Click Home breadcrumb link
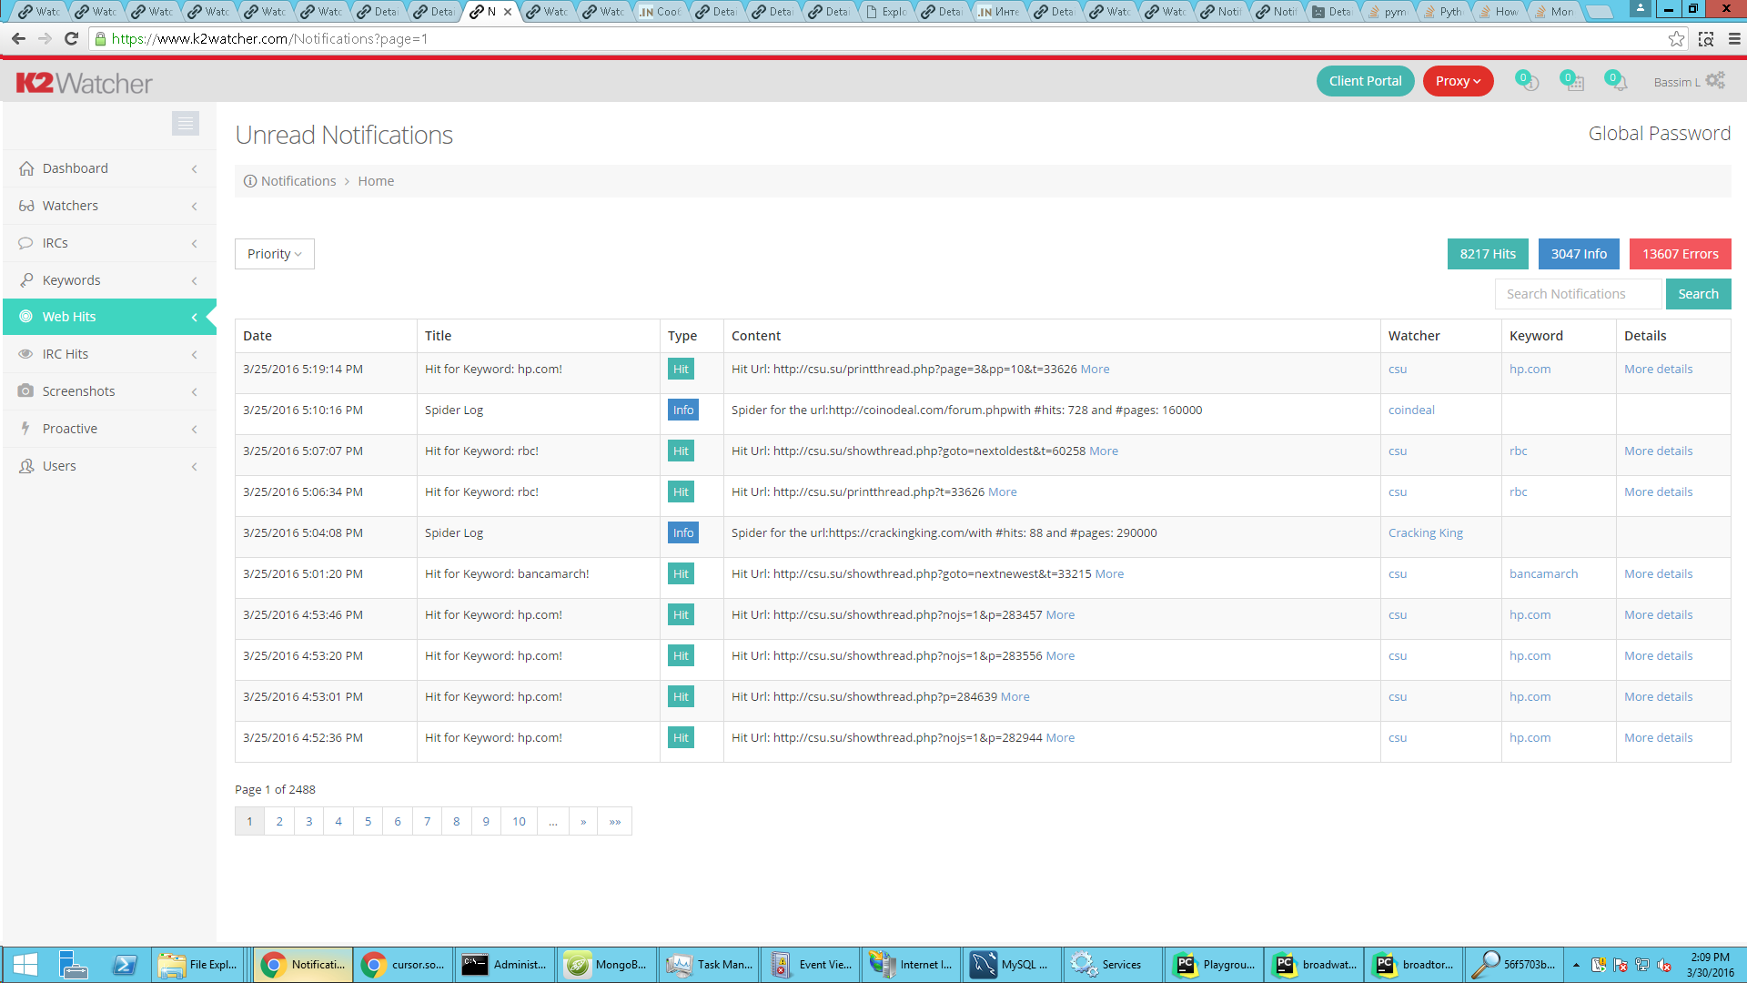1747x983 pixels. [376, 181]
